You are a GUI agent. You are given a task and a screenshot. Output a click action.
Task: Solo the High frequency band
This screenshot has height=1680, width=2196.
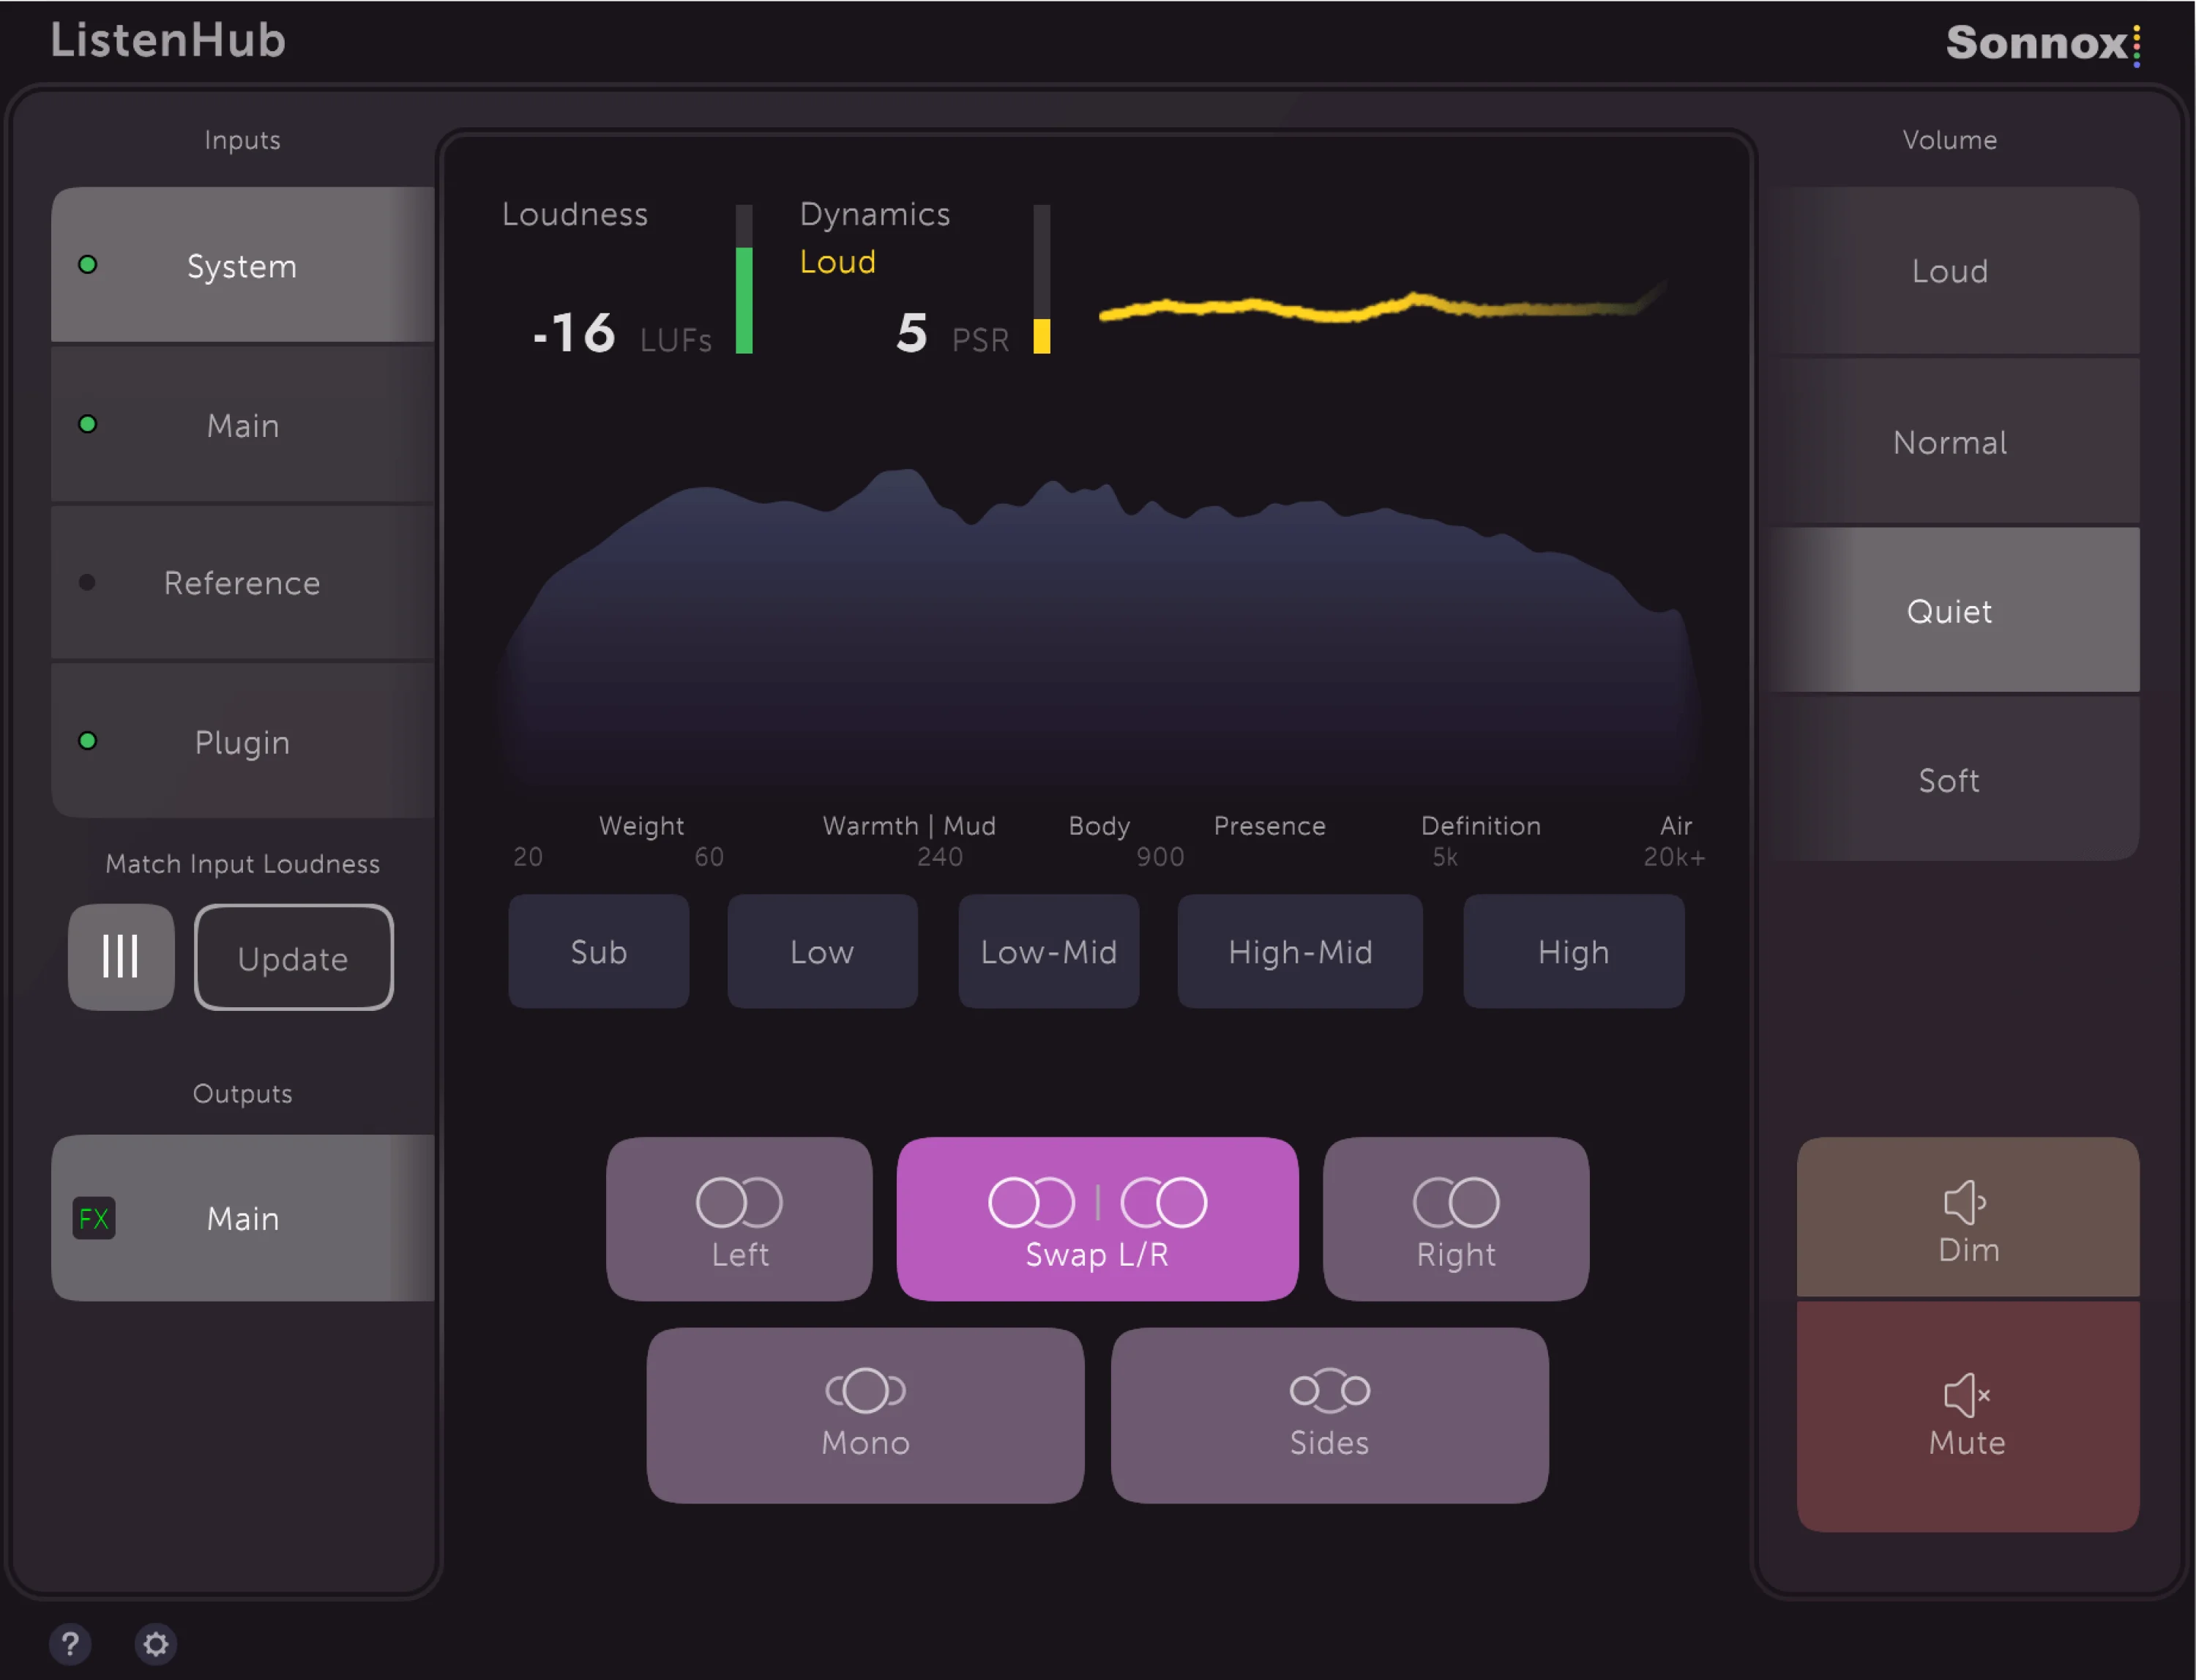tap(1574, 951)
